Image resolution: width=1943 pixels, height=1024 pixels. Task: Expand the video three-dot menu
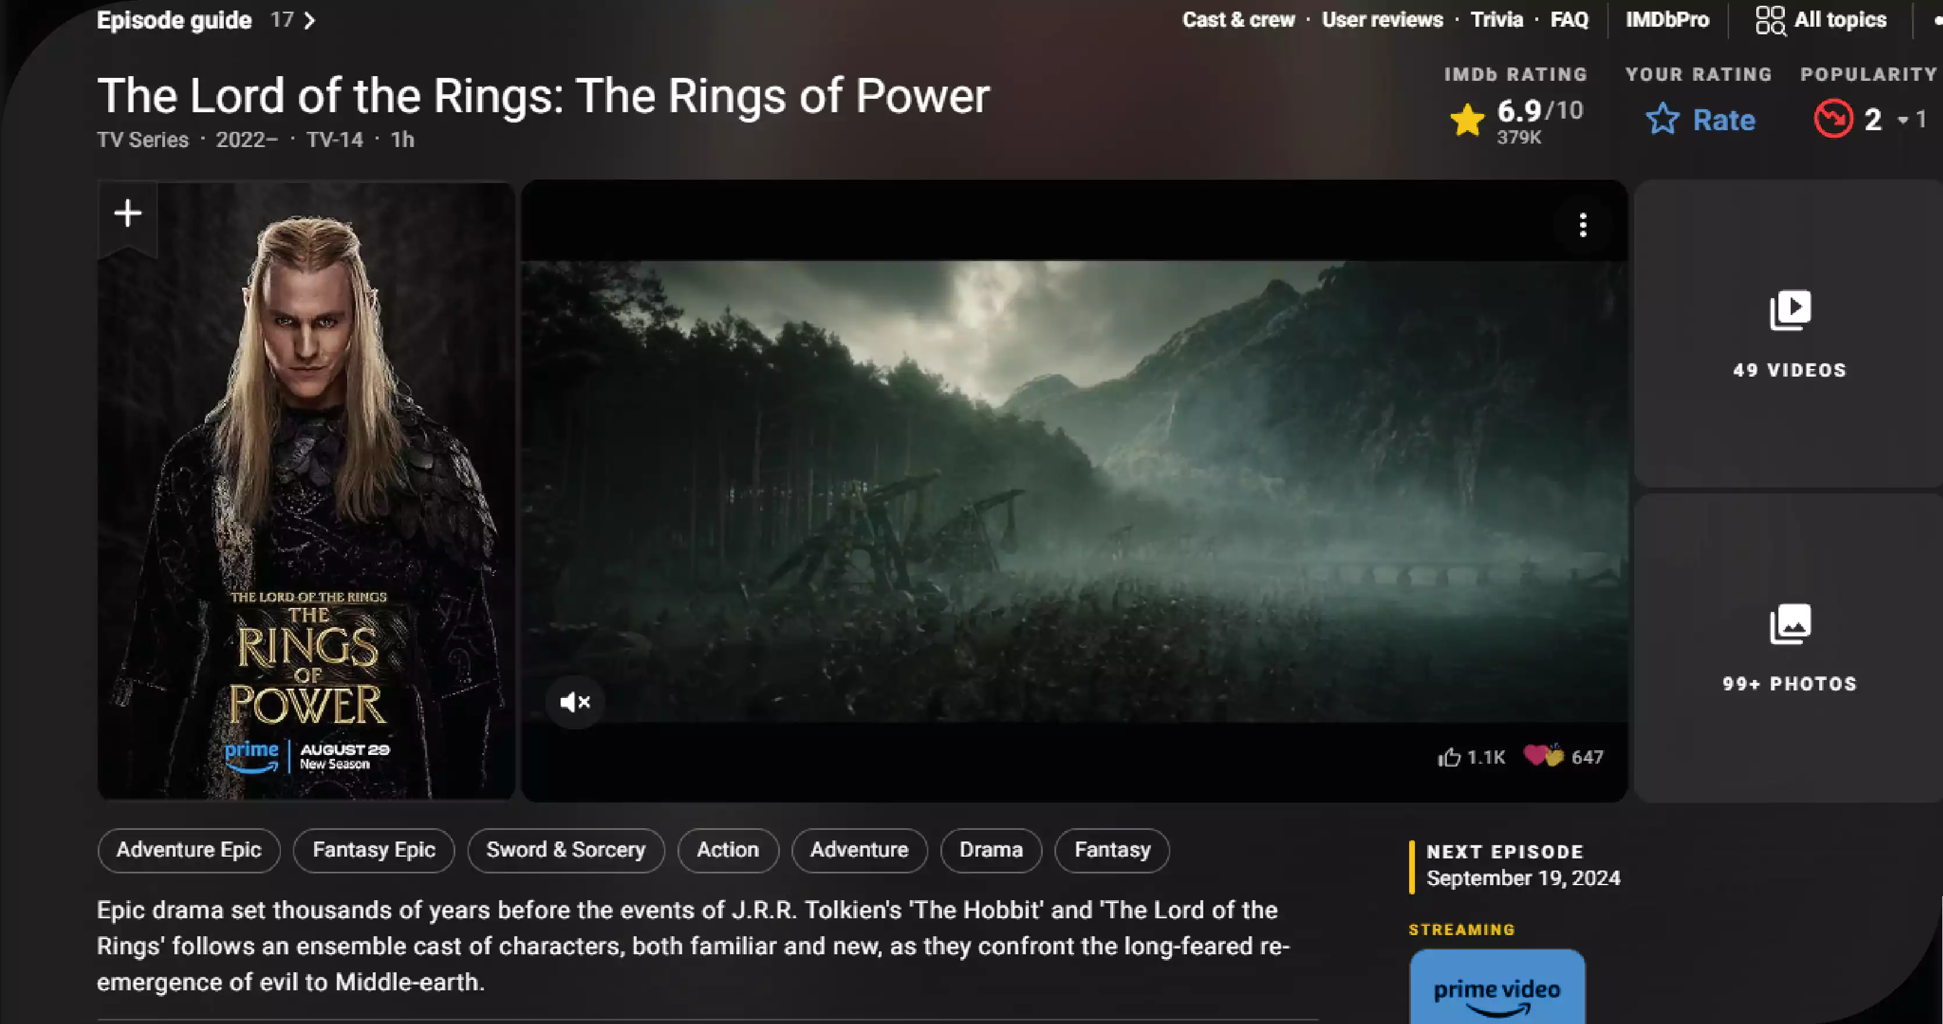click(x=1582, y=225)
